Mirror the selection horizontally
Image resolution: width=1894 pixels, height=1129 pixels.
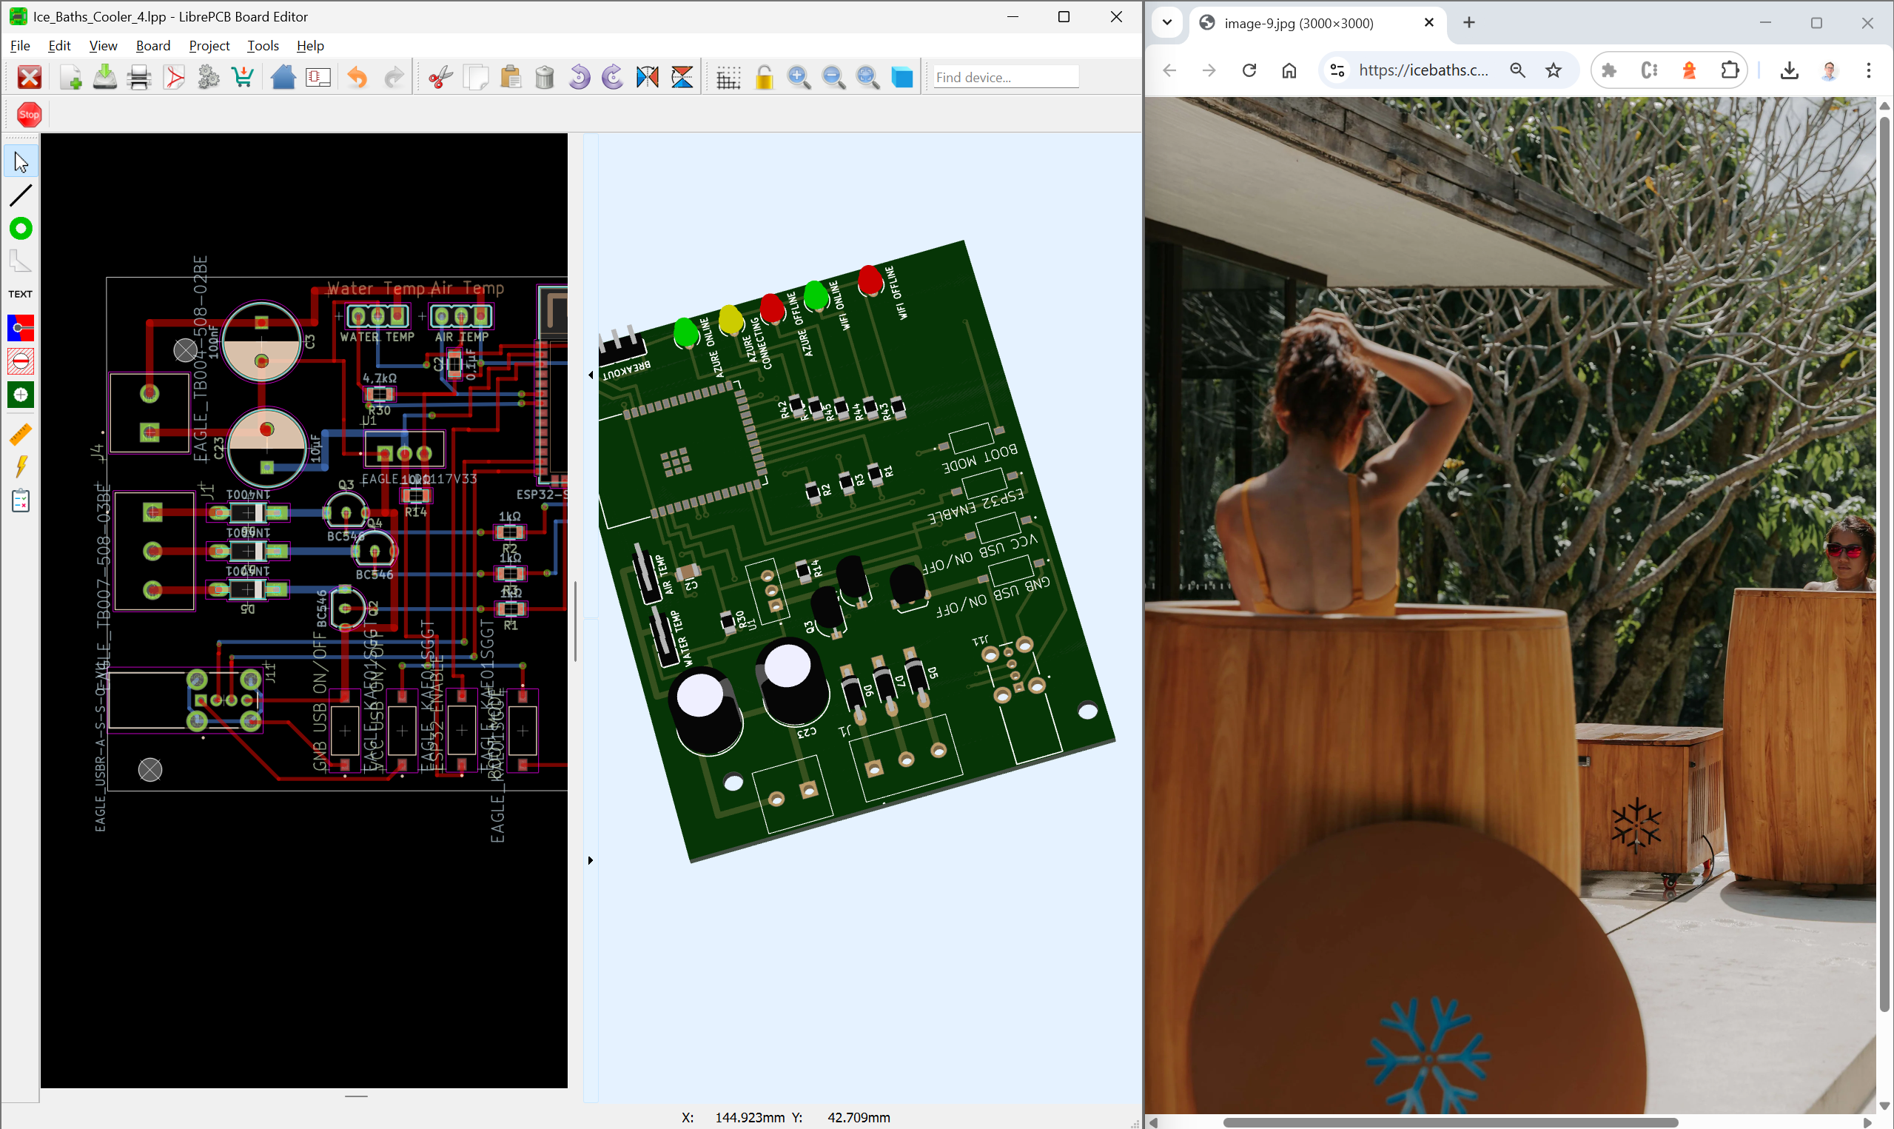648,77
